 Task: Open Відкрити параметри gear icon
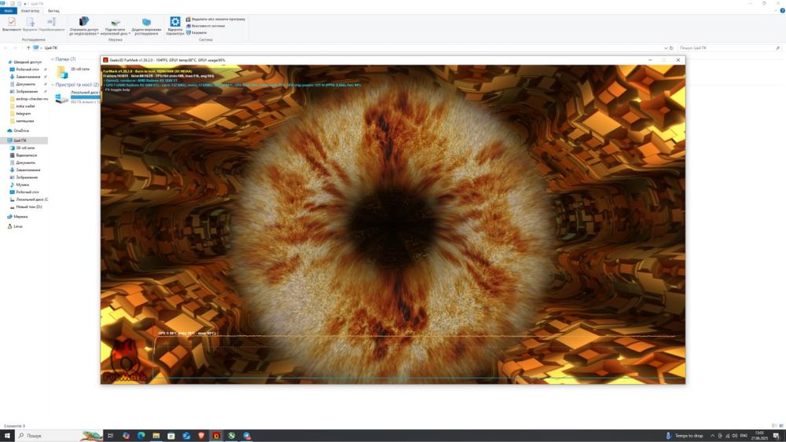pos(175,26)
